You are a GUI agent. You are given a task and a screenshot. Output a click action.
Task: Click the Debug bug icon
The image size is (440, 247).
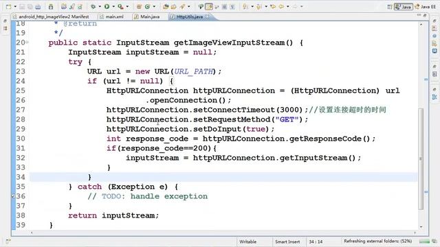tap(93, 6)
